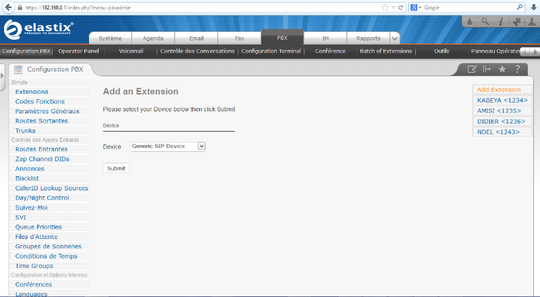Switch to the Email tab
The image size is (540, 297).
(x=196, y=38)
